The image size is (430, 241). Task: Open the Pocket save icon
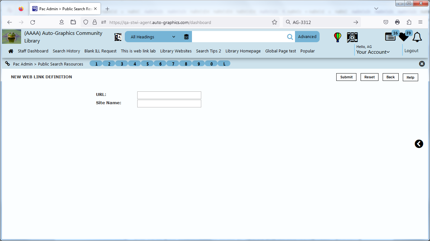click(386, 22)
